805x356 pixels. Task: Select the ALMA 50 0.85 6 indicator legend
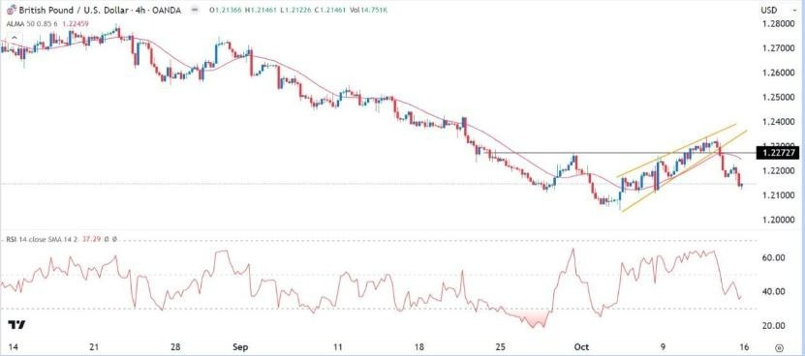point(32,23)
